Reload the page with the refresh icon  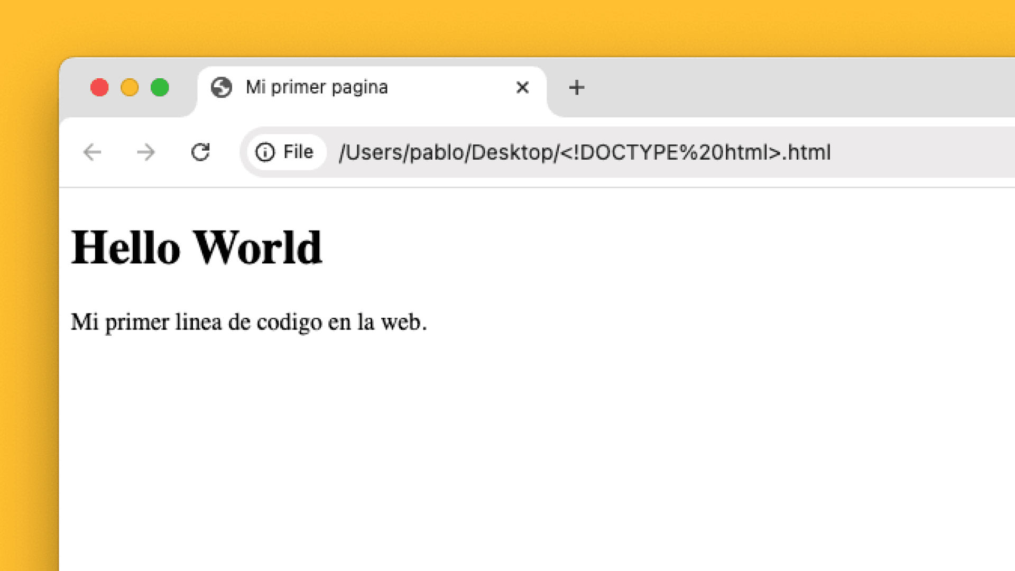200,152
